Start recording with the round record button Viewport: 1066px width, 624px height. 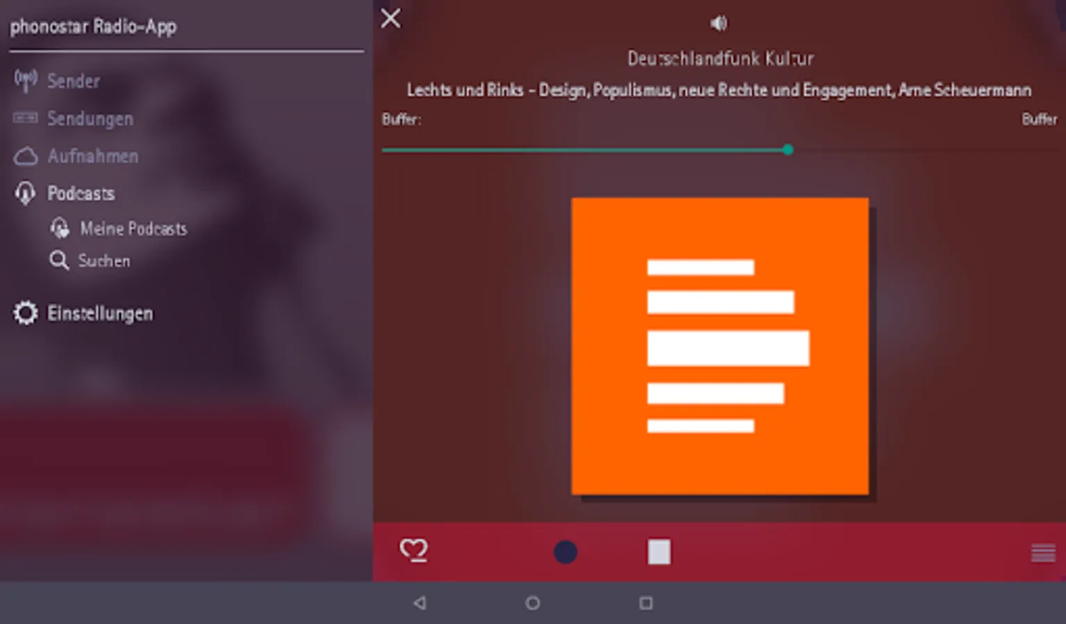[566, 553]
